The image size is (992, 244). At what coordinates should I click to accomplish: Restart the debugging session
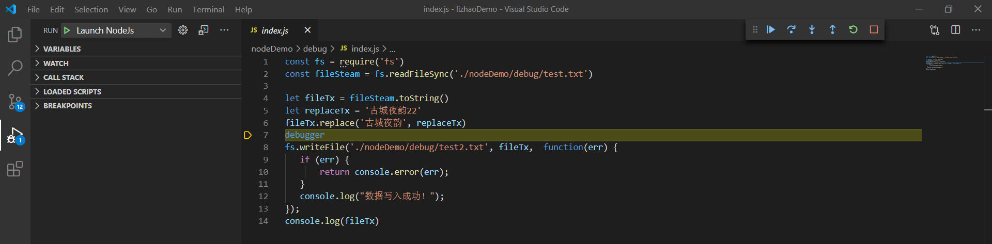point(853,30)
